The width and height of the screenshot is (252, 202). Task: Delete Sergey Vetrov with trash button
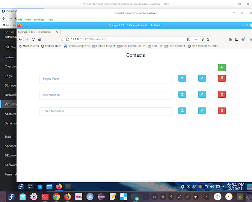222,78
